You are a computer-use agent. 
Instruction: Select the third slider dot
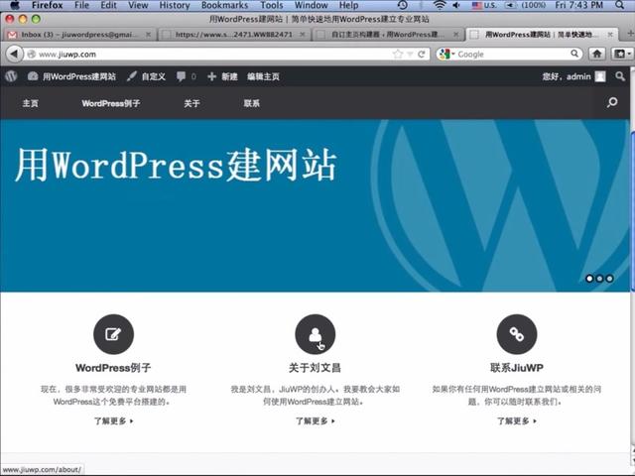609,279
